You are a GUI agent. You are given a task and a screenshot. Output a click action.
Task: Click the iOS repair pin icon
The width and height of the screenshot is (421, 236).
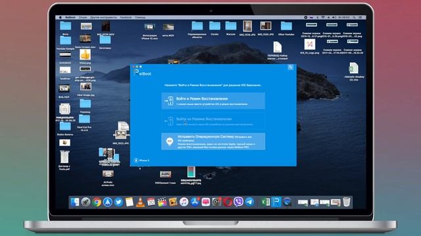[x=170, y=142]
